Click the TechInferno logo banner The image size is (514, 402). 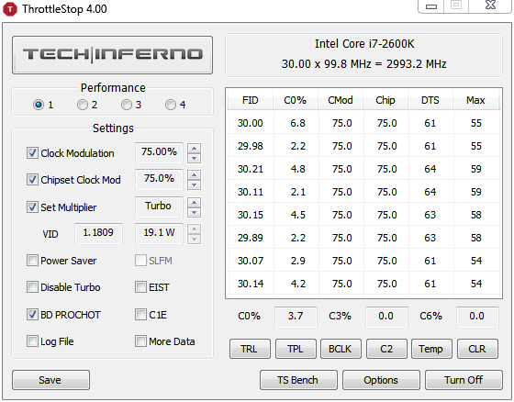(x=112, y=55)
